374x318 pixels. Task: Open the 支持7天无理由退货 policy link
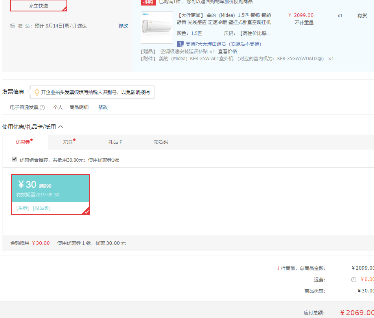click(223, 44)
